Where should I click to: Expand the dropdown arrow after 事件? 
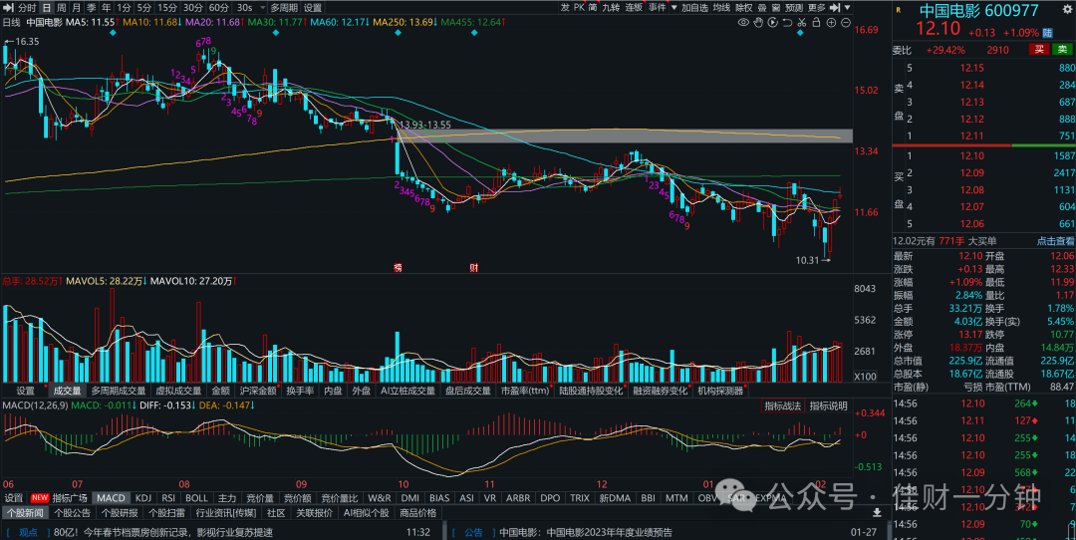point(673,8)
